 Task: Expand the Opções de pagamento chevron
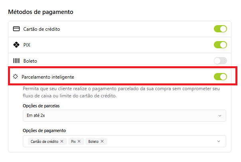point(219,141)
